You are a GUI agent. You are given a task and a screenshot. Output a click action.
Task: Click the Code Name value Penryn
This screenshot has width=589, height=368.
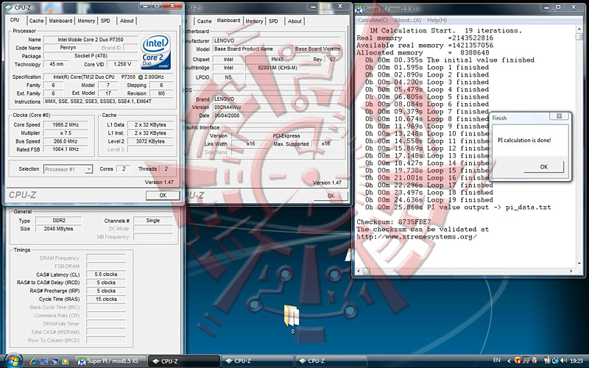[68, 48]
